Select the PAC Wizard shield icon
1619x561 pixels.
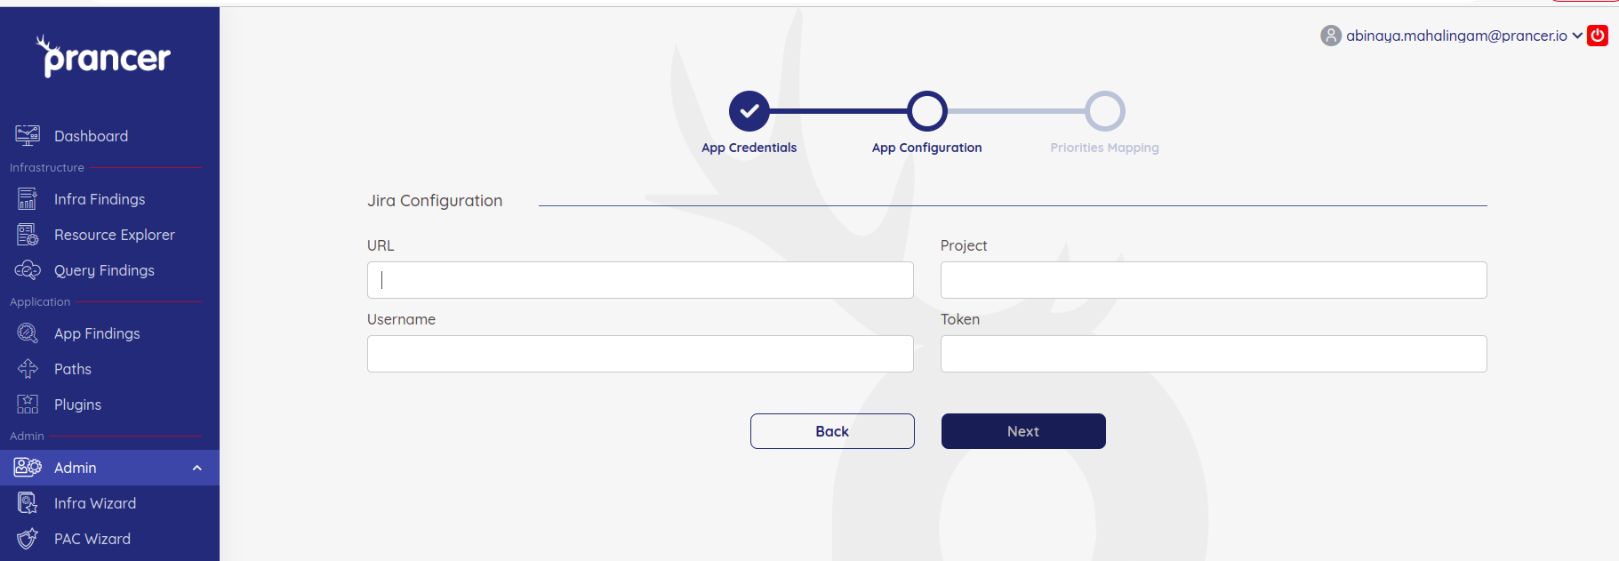tap(28, 538)
